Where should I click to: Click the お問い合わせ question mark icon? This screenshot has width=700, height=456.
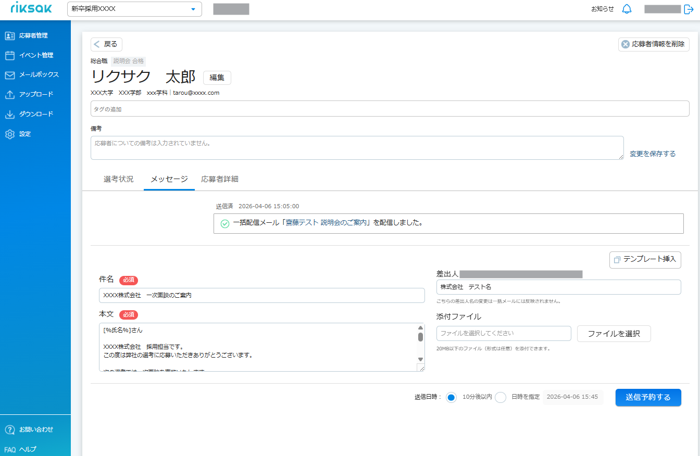(x=9, y=430)
